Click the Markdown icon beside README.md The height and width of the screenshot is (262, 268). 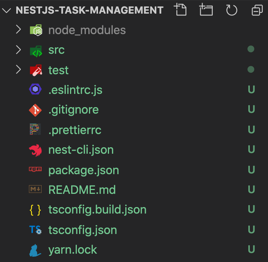point(36,189)
